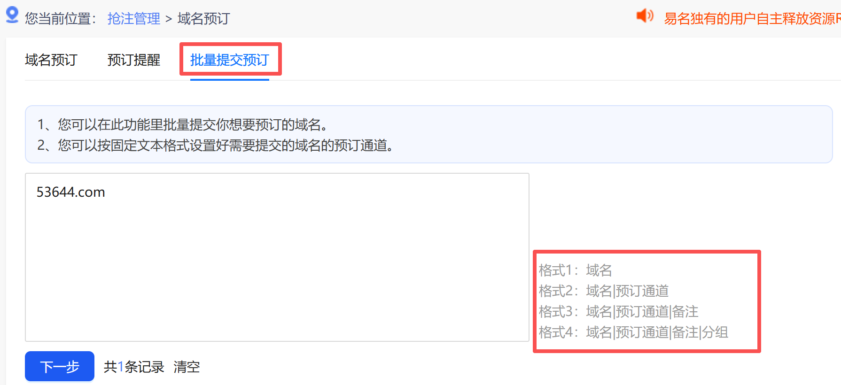Click the first tip about batch submitting domains
This screenshot has width=841, height=385.
(x=183, y=124)
